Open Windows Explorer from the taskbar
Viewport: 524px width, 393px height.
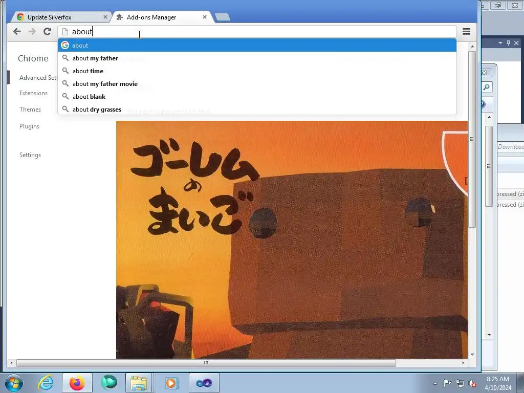tap(139, 383)
